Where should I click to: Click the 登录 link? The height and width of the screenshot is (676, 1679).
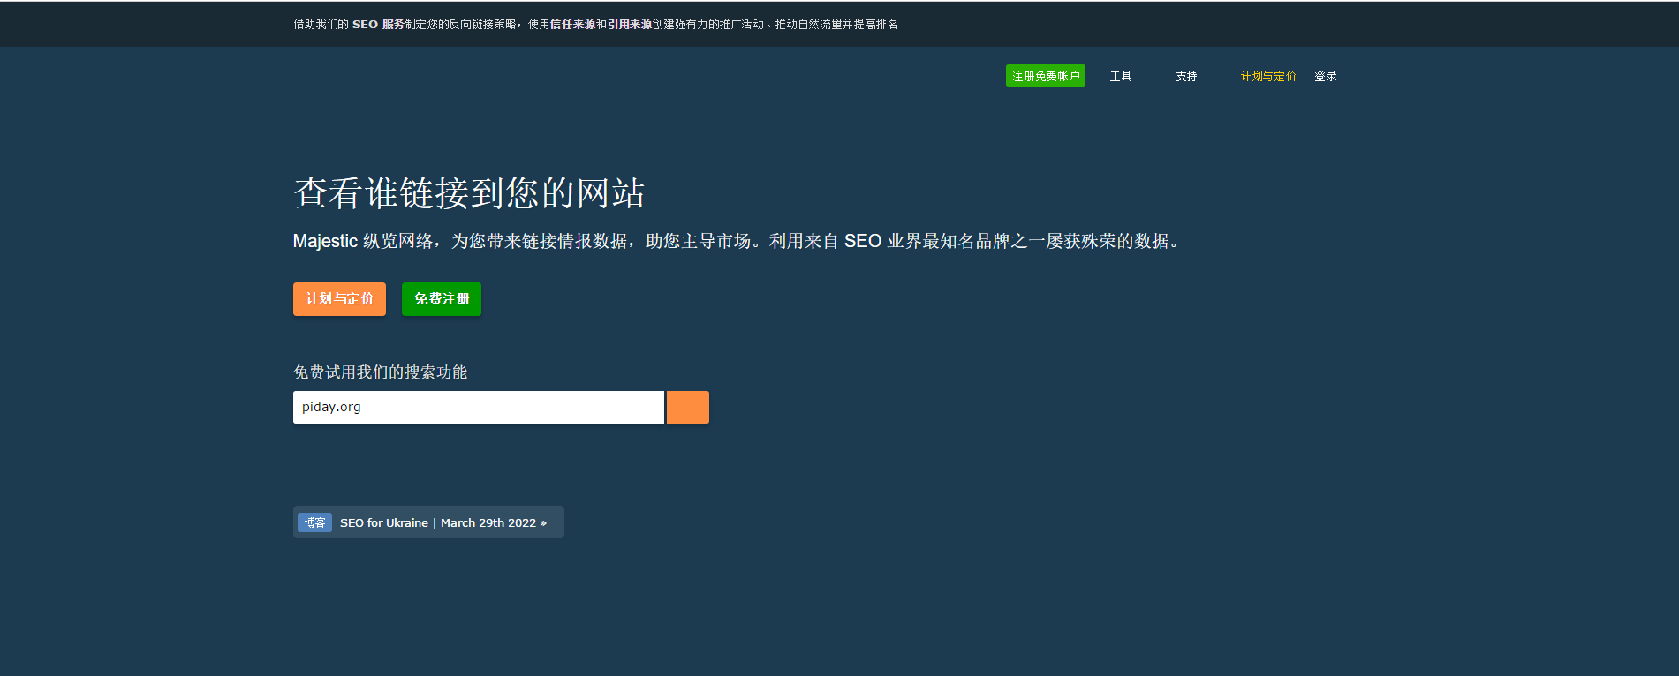click(x=1326, y=76)
